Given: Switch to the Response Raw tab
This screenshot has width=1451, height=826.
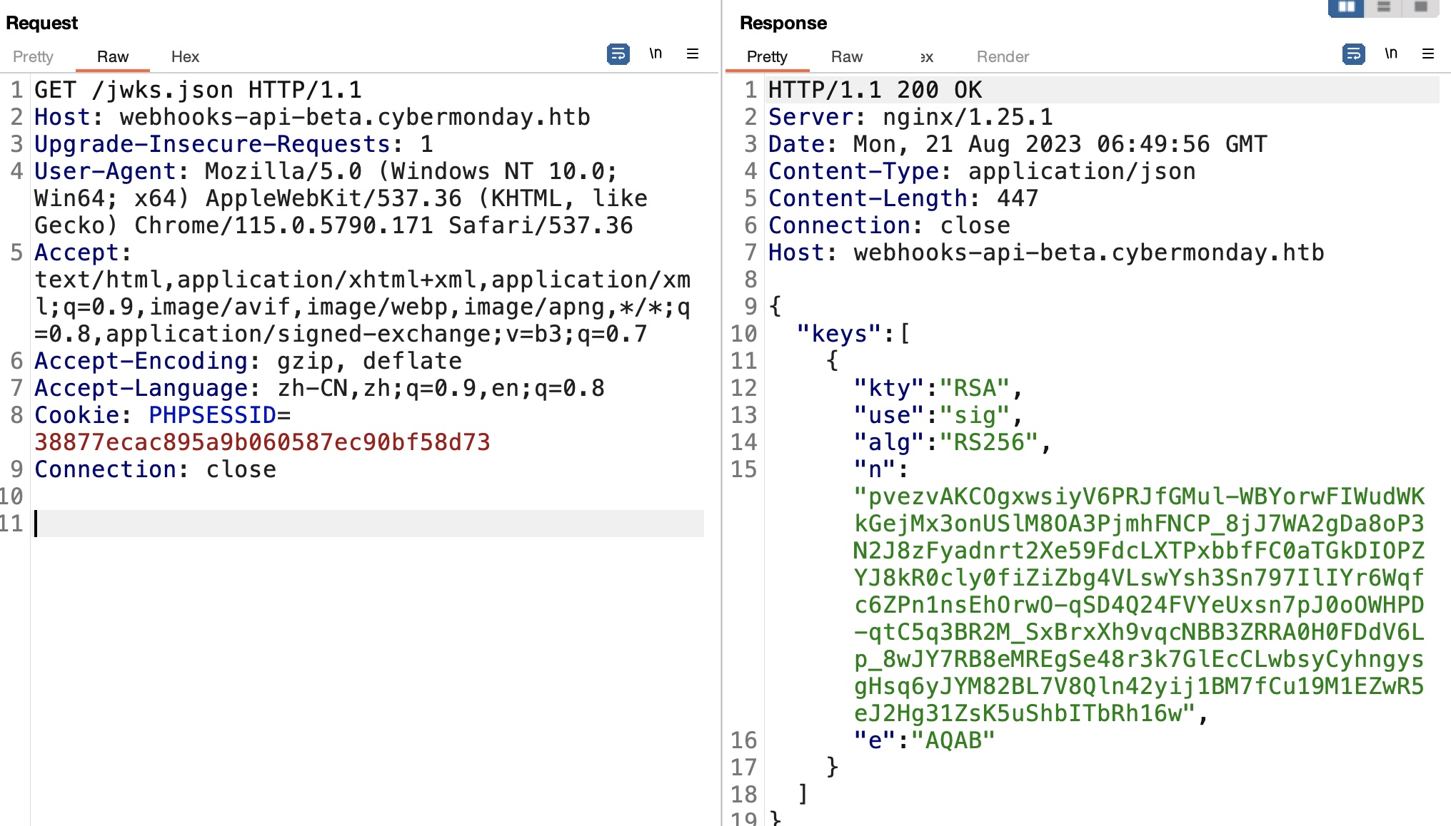Looking at the screenshot, I should [847, 57].
